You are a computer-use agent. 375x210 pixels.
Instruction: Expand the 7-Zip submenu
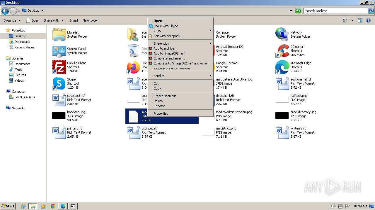(180, 31)
